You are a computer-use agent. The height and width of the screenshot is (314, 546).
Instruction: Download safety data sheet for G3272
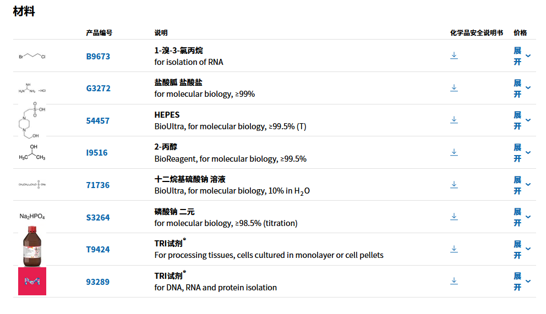point(454,88)
